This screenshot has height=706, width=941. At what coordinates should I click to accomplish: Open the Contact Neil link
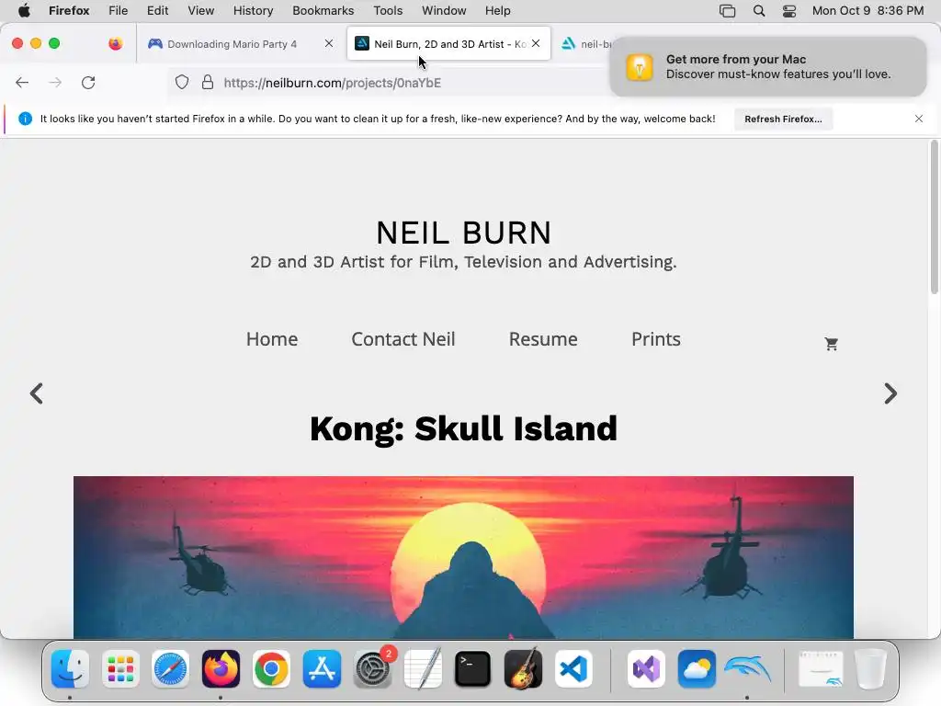pyautogui.click(x=403, y=339)
